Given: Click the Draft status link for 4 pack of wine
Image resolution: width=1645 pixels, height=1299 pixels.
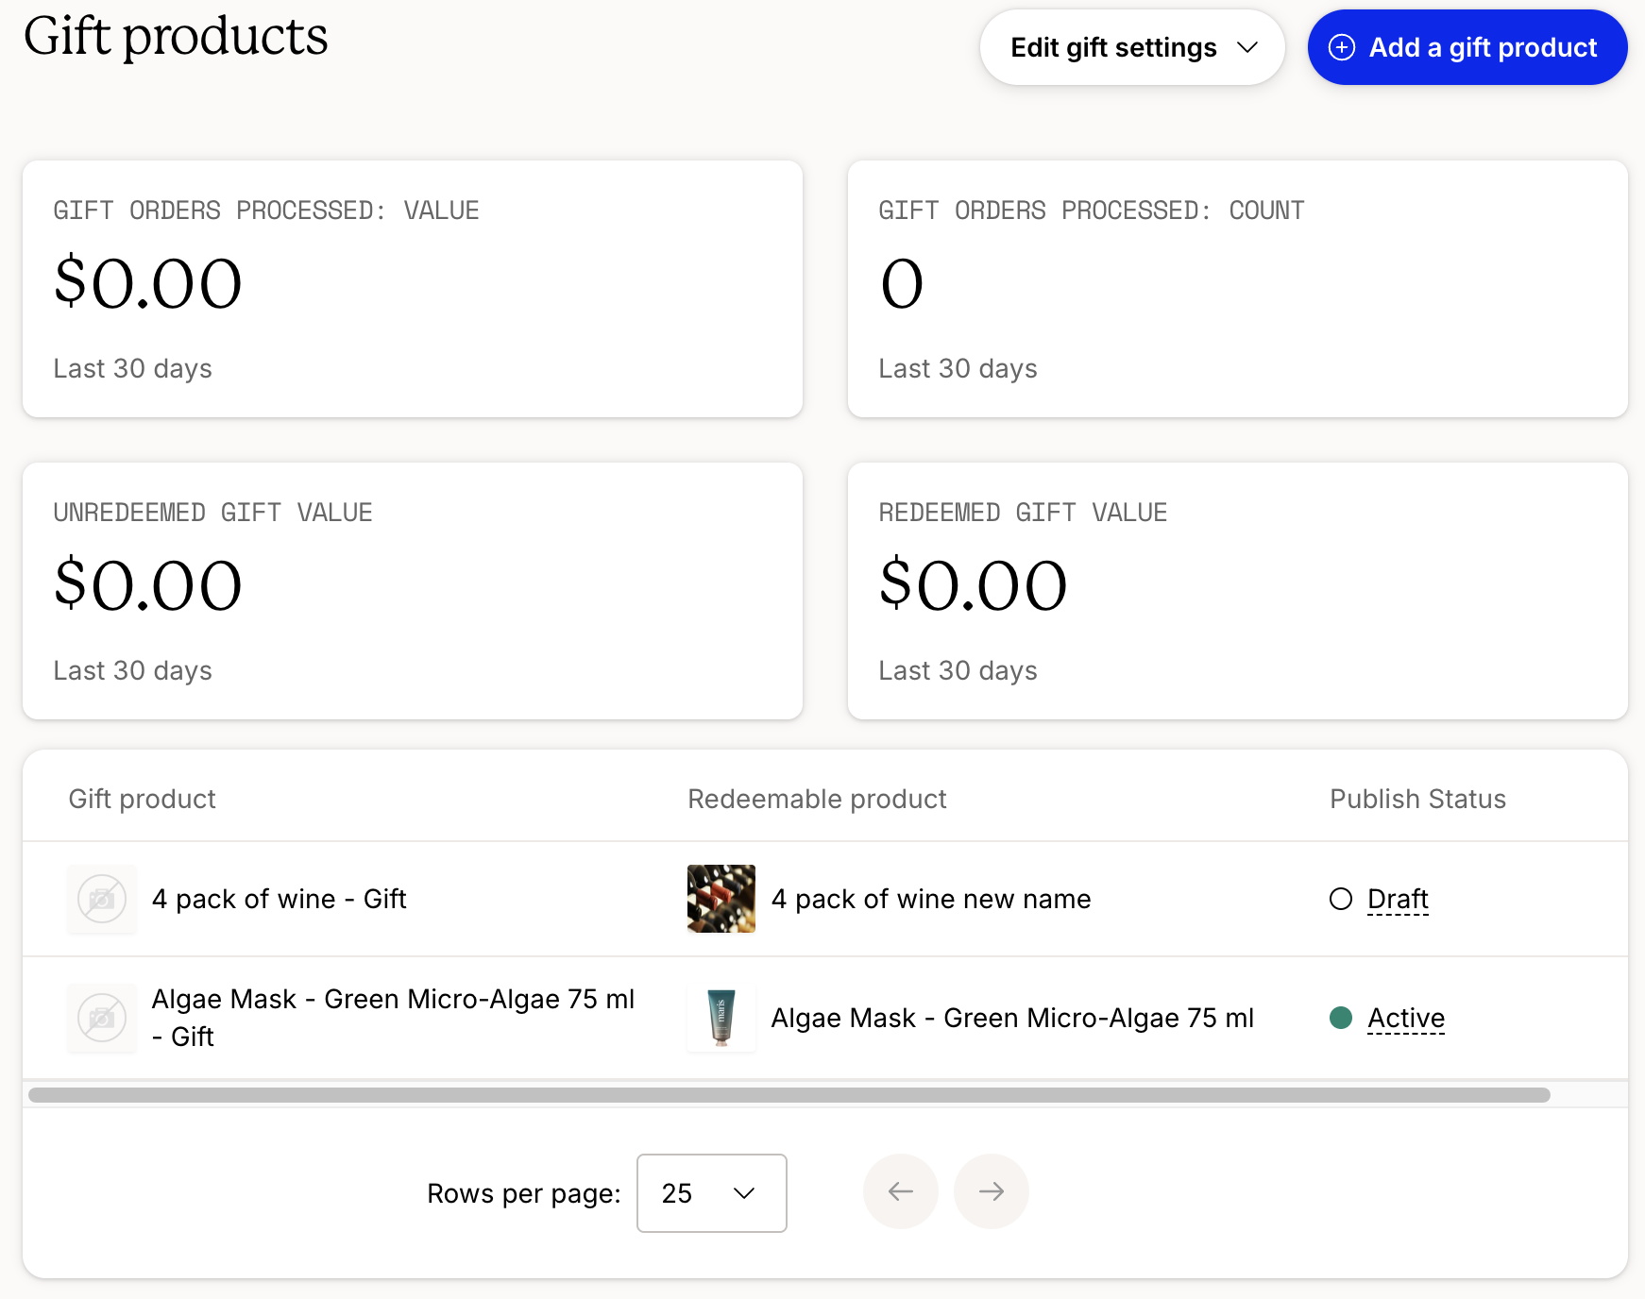Looking at the screenshot, I should (1398, 899).
